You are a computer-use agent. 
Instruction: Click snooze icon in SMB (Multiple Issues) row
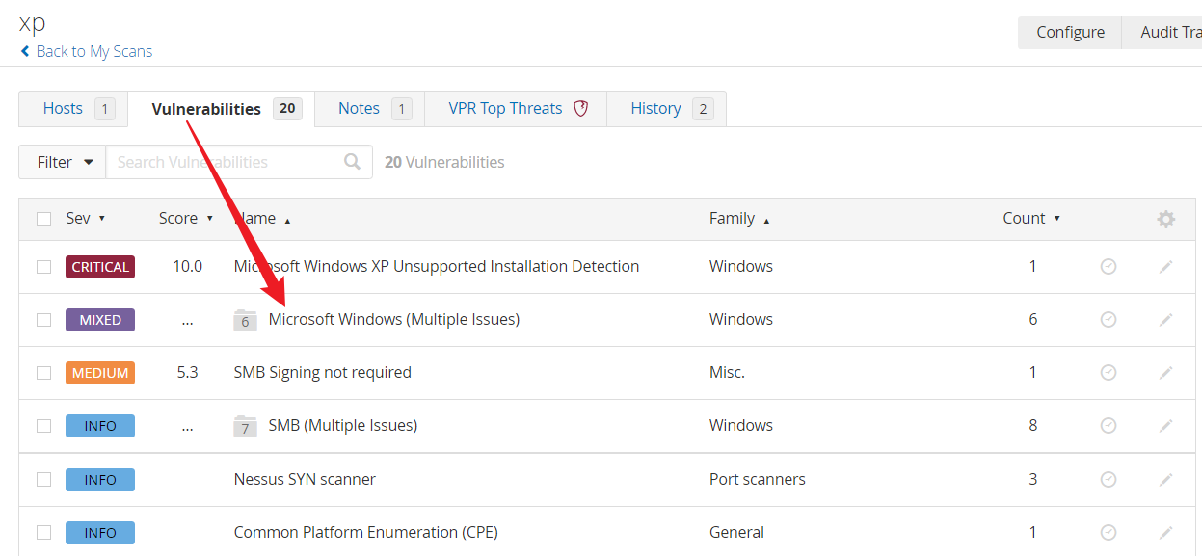click(x=1109, y=426)
